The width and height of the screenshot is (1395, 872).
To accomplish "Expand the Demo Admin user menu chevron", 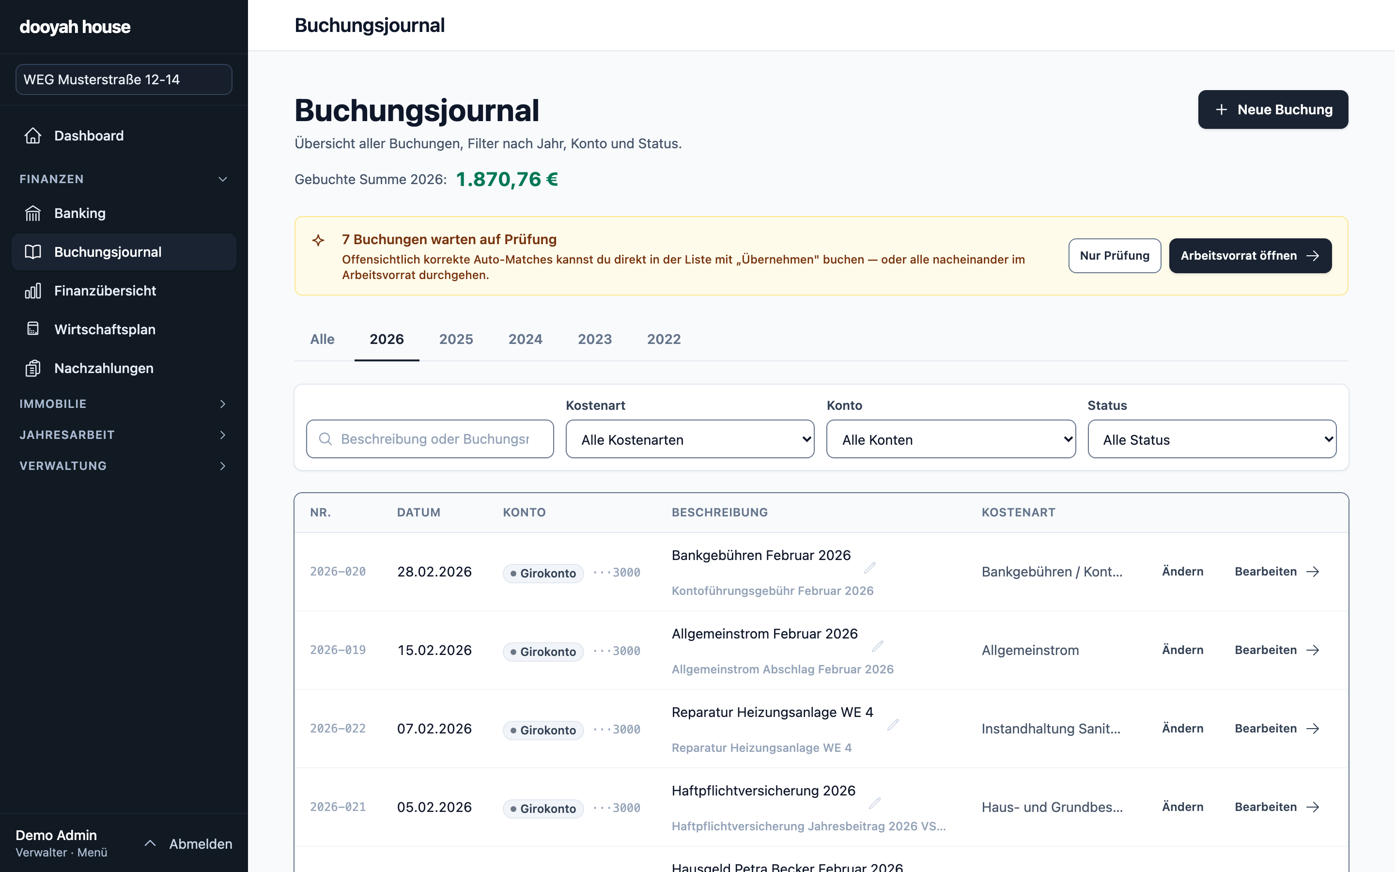I will pyautogui.click(x=150, y=843).
